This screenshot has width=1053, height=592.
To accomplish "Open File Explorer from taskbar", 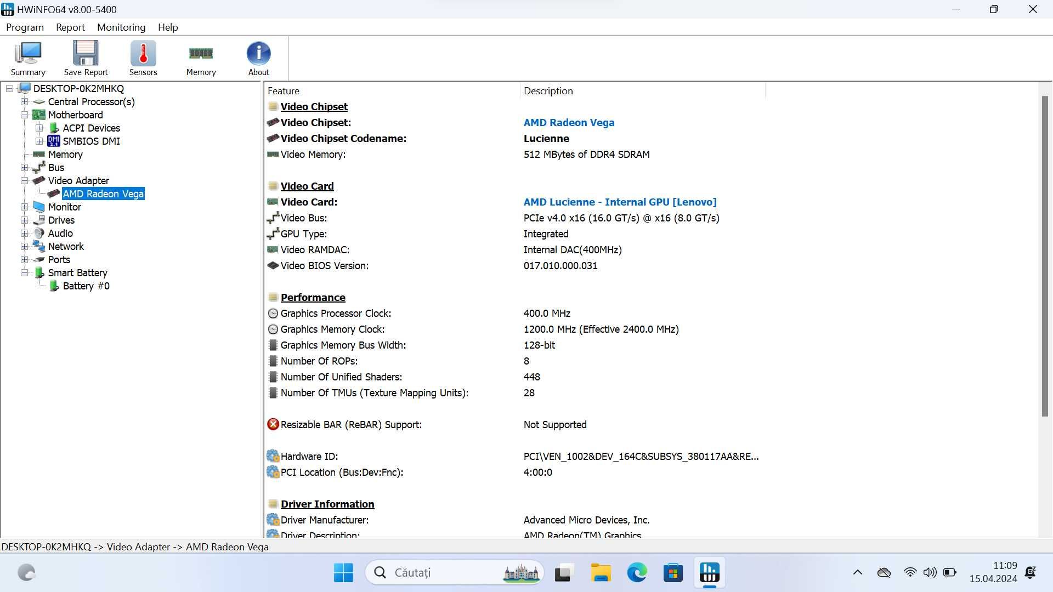I will 601,573.
